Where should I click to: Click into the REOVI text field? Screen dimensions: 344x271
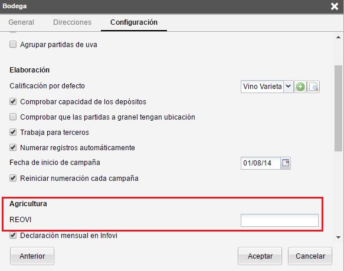[280, 220]
